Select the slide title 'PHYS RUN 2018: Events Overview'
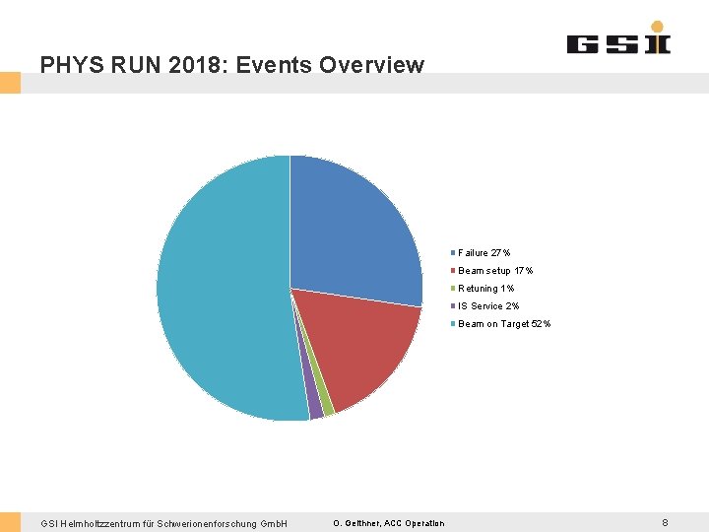 click(232, 64)
